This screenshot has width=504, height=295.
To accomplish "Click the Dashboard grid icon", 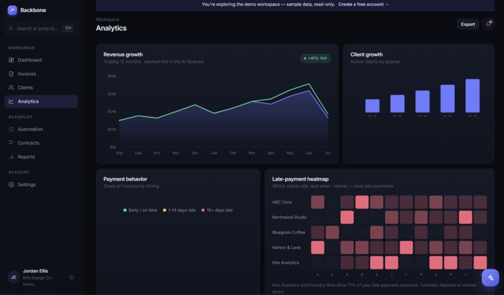I will 11,60.
